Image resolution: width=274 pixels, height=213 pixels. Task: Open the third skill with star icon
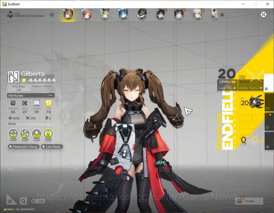click(x=37, y=134)
